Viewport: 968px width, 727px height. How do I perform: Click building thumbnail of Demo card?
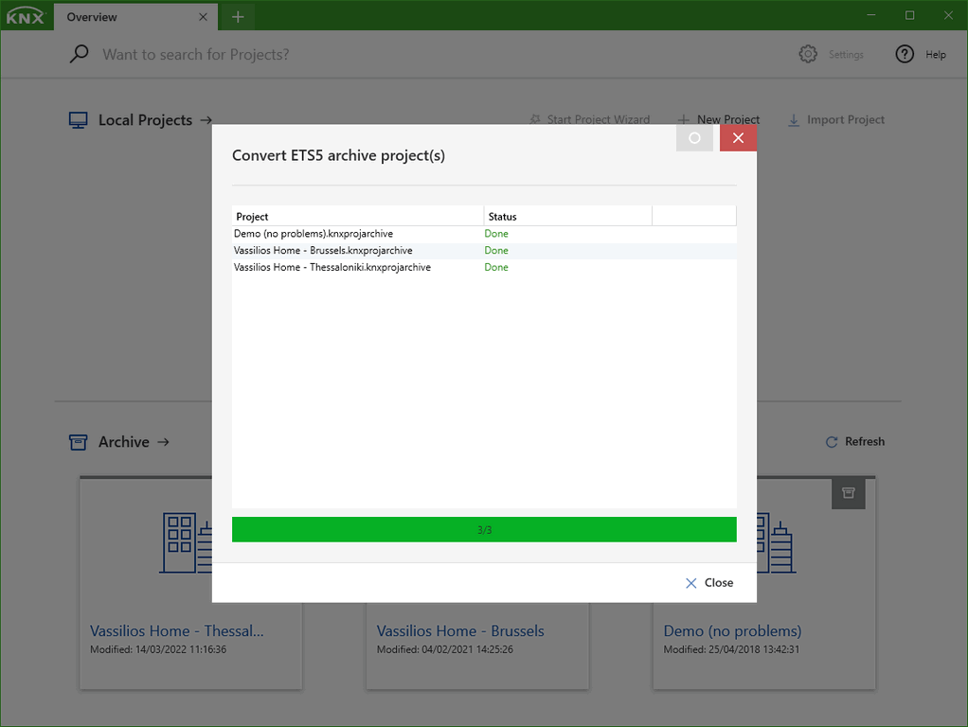[x=776, y=542]
